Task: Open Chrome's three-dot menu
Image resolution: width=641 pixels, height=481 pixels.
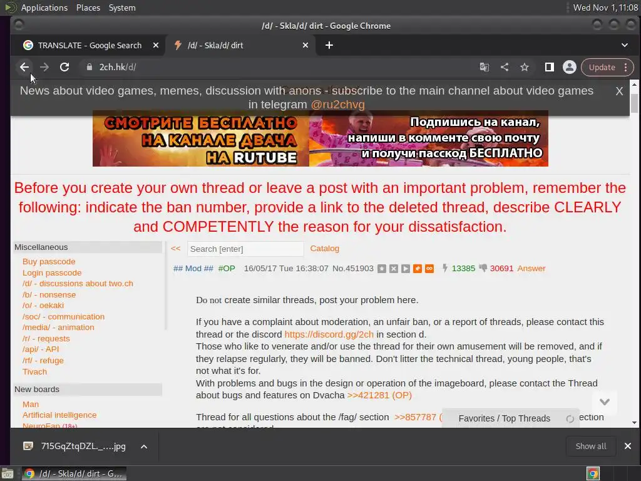Action: click(x=626, y=67)
